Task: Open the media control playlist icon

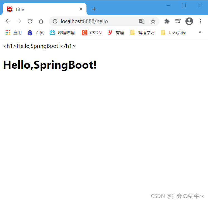Action: coord(178,21)
